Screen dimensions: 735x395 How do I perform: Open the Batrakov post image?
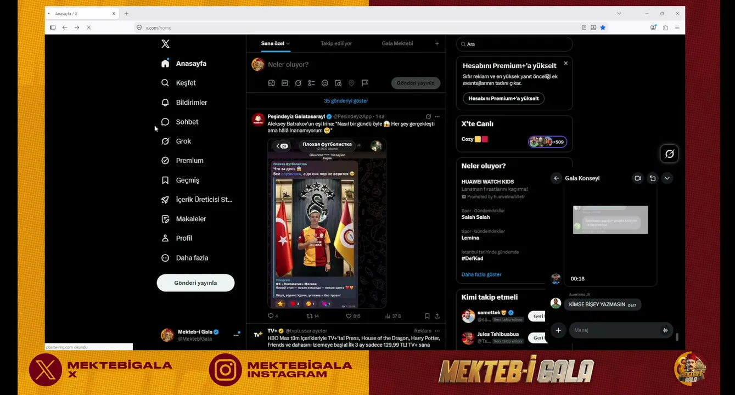[x=327, y=223]
